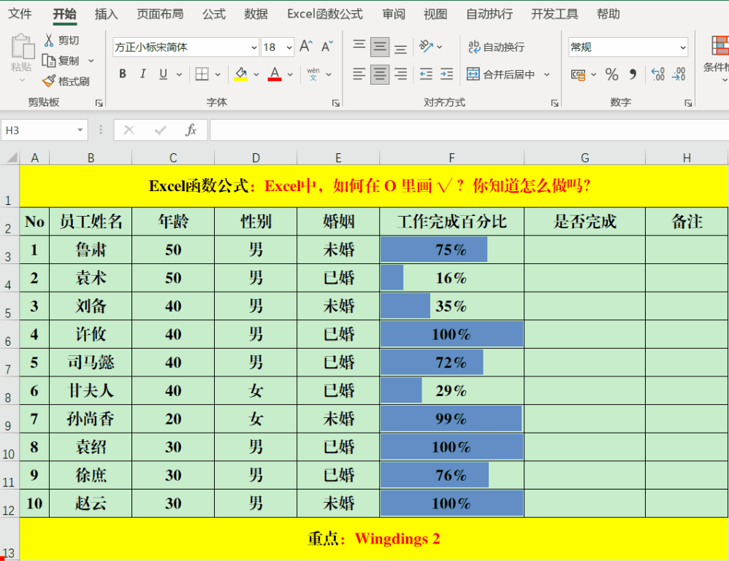Image resolution: width=729 pixels, height=561 pixels.
Task: Click the text orientation icon
Action: tap(425, 47)
